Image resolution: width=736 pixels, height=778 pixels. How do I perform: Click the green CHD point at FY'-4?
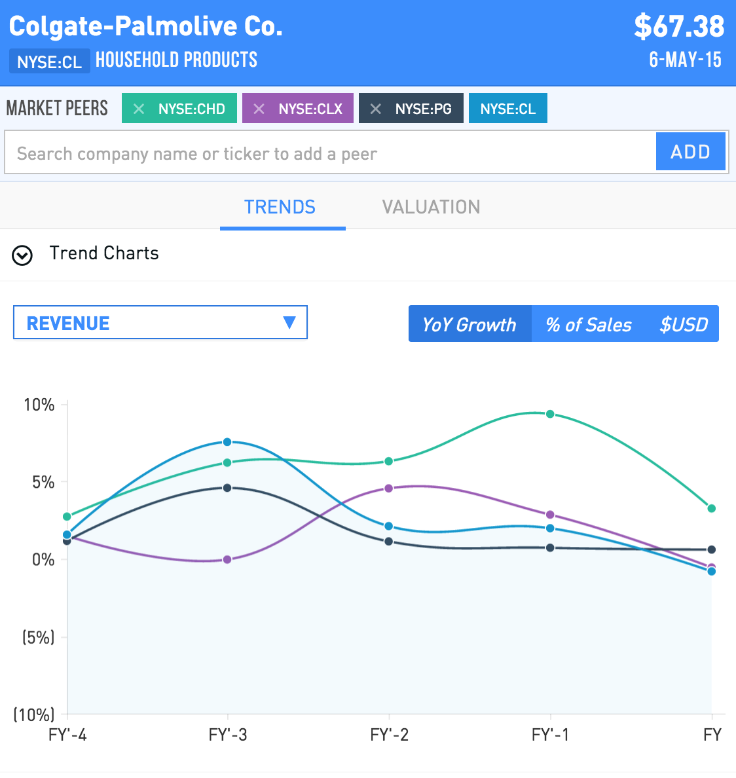pos(67,517)
